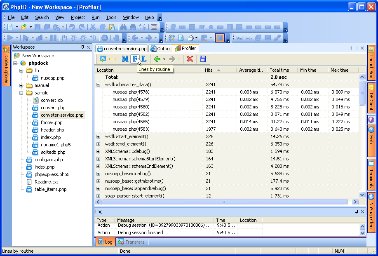Open the Window menu
The height and width of the screenshot is (256, 378).
click(131, 17)
